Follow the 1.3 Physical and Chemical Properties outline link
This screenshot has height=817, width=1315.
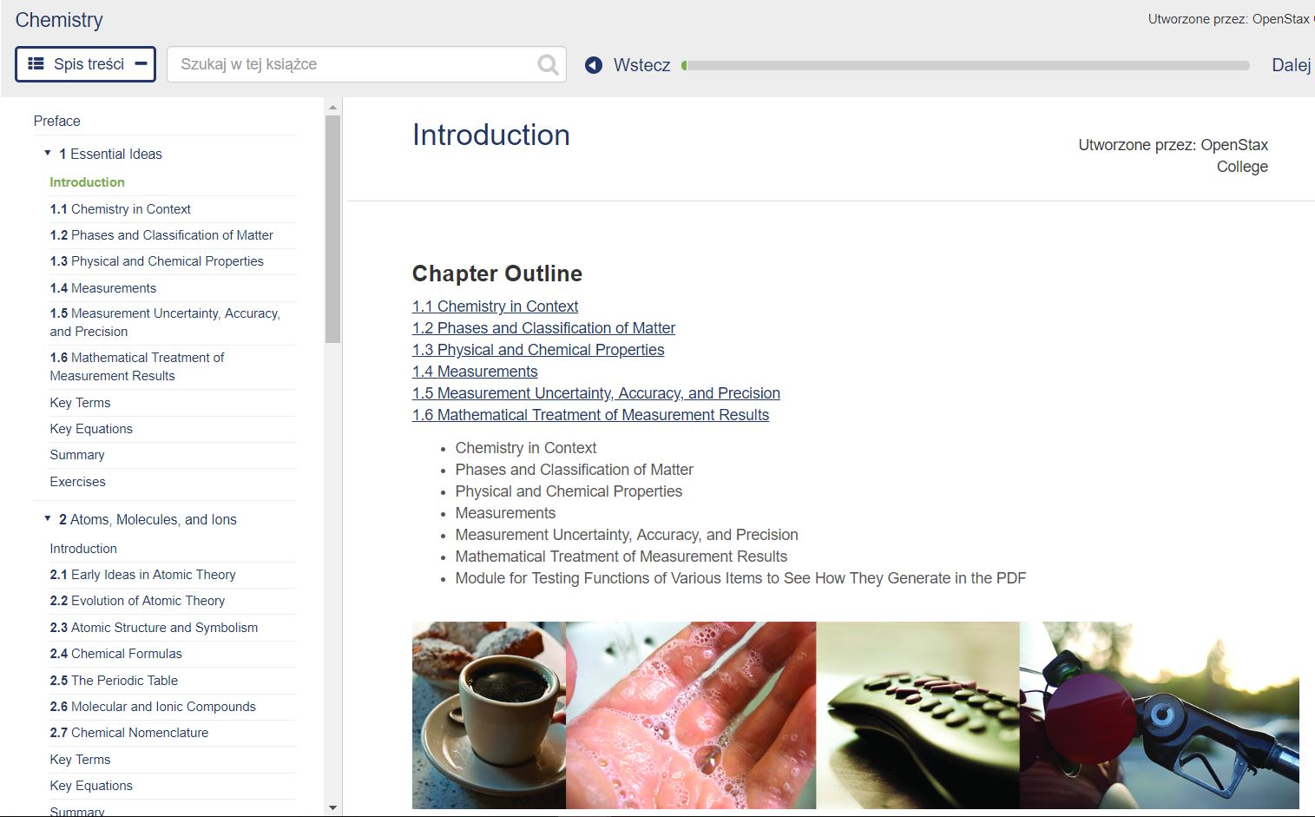pos(538,350)
